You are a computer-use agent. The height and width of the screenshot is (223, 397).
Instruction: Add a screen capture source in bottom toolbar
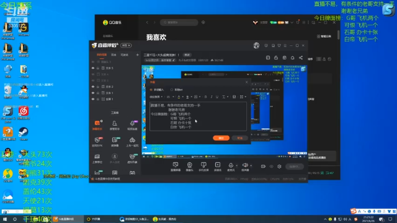pos(176,167)
